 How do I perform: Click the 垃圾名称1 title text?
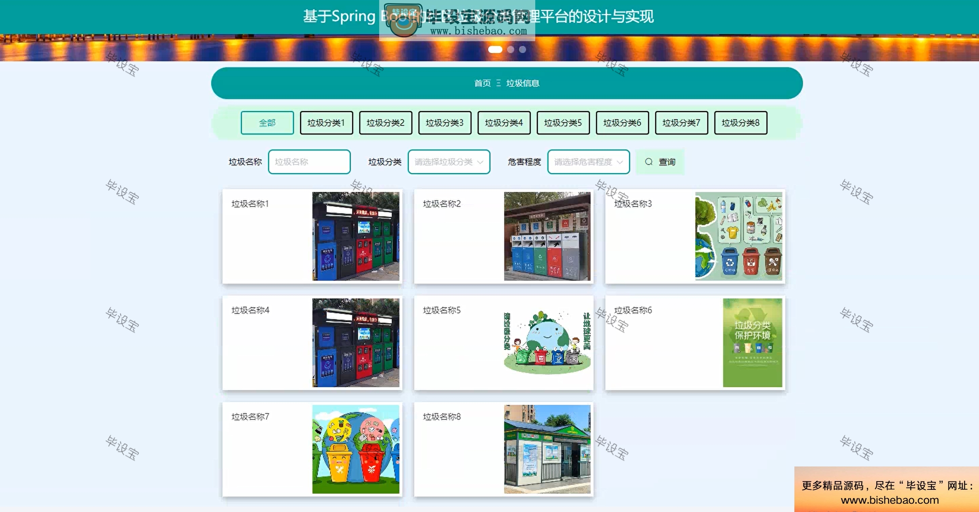click(x=250, y=204)
